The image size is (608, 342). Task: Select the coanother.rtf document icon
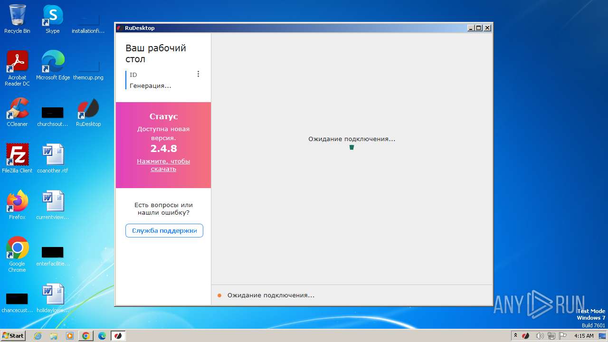click(53, 159)
